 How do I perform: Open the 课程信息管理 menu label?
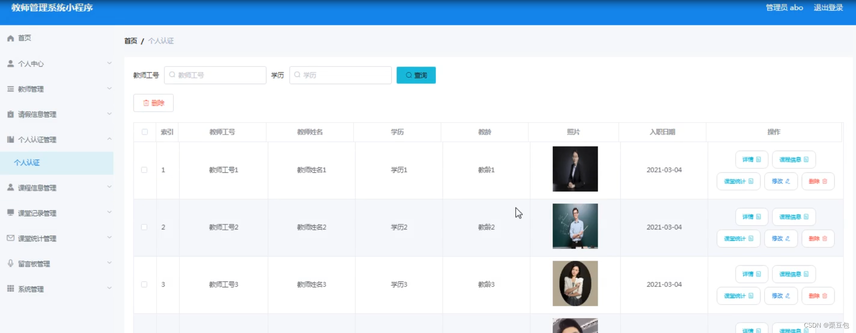coord(37,188)
